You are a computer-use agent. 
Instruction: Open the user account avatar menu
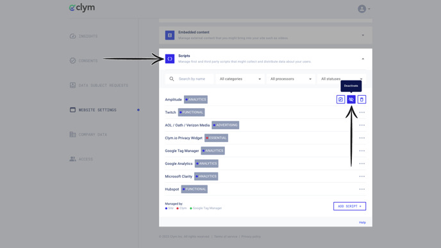[363, 9]
